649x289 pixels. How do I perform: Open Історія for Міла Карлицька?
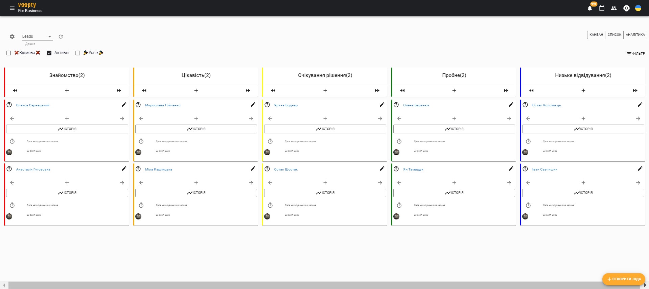[196, 193]
